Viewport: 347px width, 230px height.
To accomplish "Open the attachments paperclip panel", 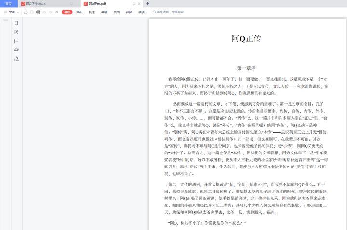I will pos(16,50).
